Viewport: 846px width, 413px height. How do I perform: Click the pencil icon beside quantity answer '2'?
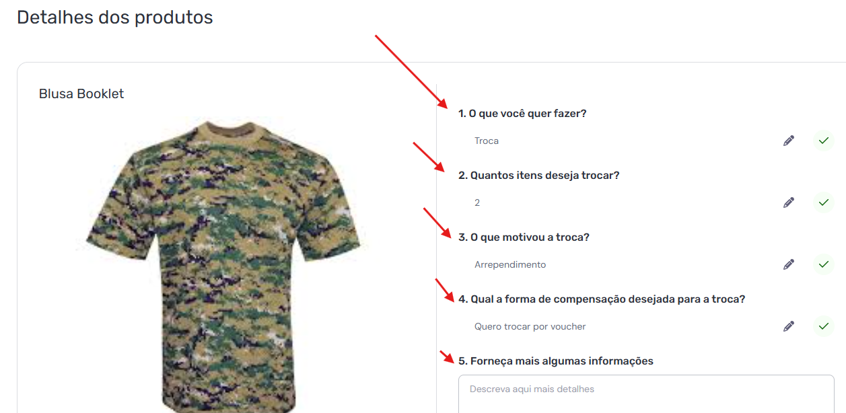789,202
